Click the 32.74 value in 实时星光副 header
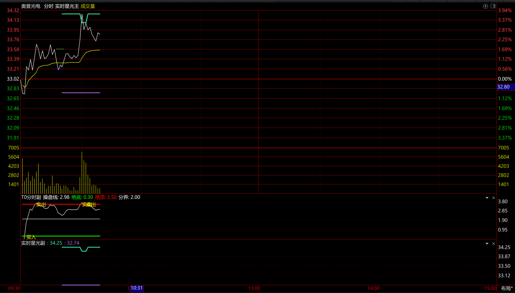Screen dimensions: 515x293 [x=73, y=243]
